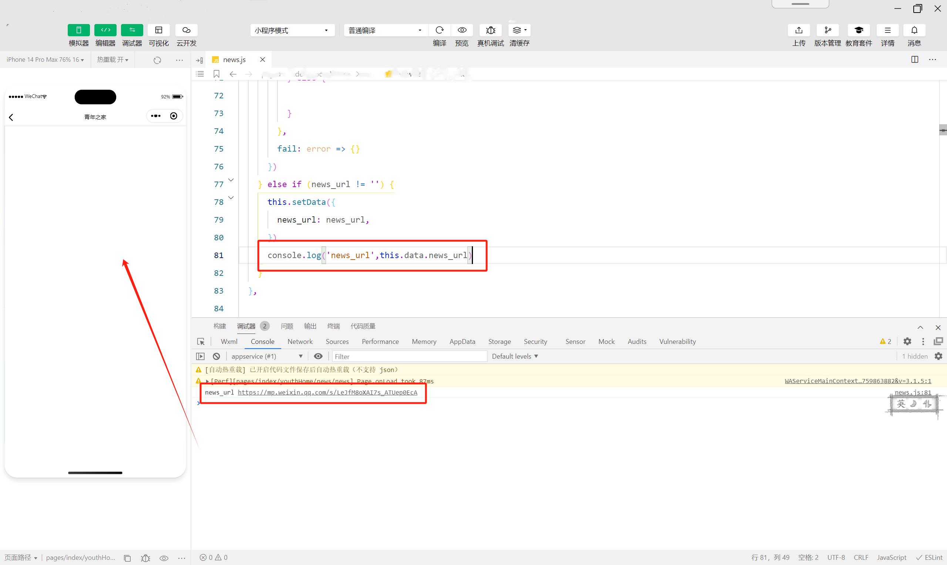The width and height of the screenshot is (947, 565).
Task: Open the Default levels dropdown
Action: coord(514,356)
